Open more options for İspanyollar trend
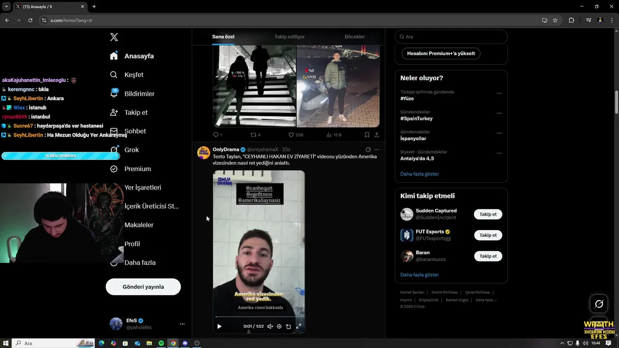Viewport: 619px width, 348px height. pos(499,133)
